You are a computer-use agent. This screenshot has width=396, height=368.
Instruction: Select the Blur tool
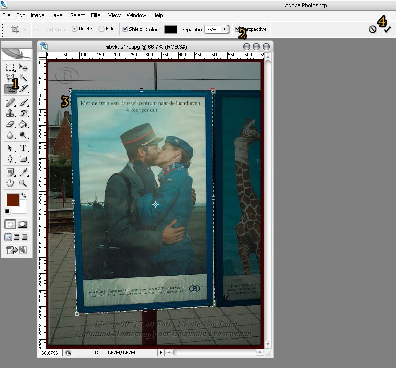pyautogui.click(x=10, y=135)
